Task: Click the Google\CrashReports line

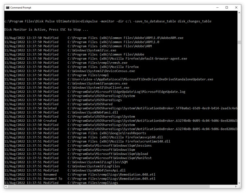Action: click(75, 133)
